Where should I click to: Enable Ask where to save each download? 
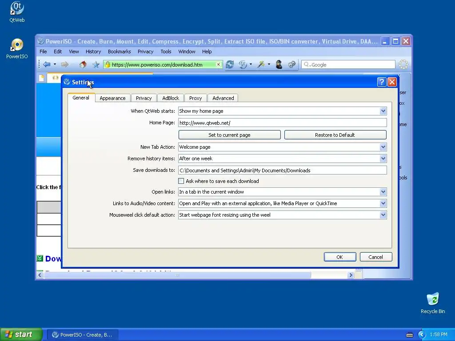(181, 181)
